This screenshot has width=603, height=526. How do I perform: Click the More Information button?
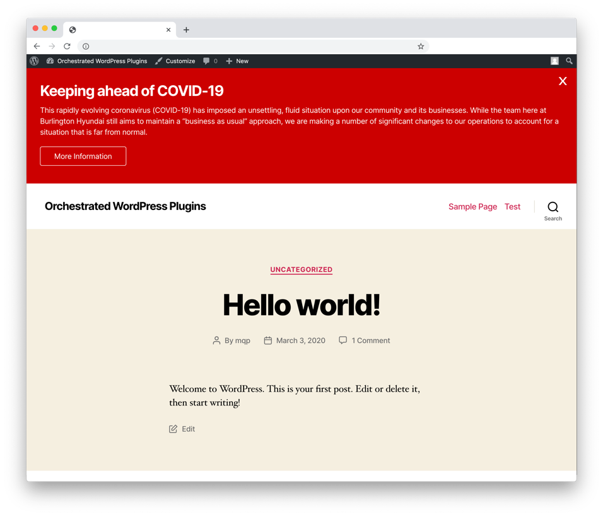coord(83,156)
